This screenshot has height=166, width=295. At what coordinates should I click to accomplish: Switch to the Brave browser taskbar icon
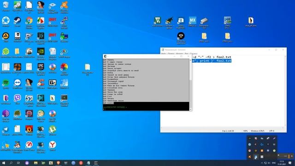pyautogui.click(x=59, y=163)
